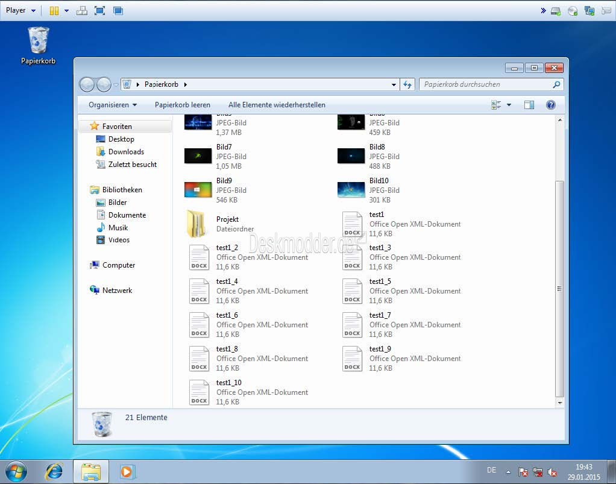The width and height of the screenshot is (616, 484).
Task: Refresh the Papierkorb folder view
Action: [408, 84]
